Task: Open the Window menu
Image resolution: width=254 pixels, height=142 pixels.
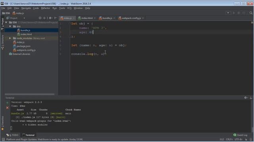Action: point(78,8)
